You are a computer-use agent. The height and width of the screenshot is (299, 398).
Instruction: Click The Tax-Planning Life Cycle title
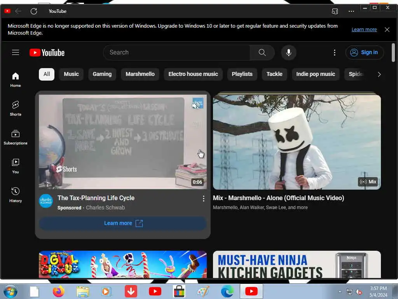point(96,198)
